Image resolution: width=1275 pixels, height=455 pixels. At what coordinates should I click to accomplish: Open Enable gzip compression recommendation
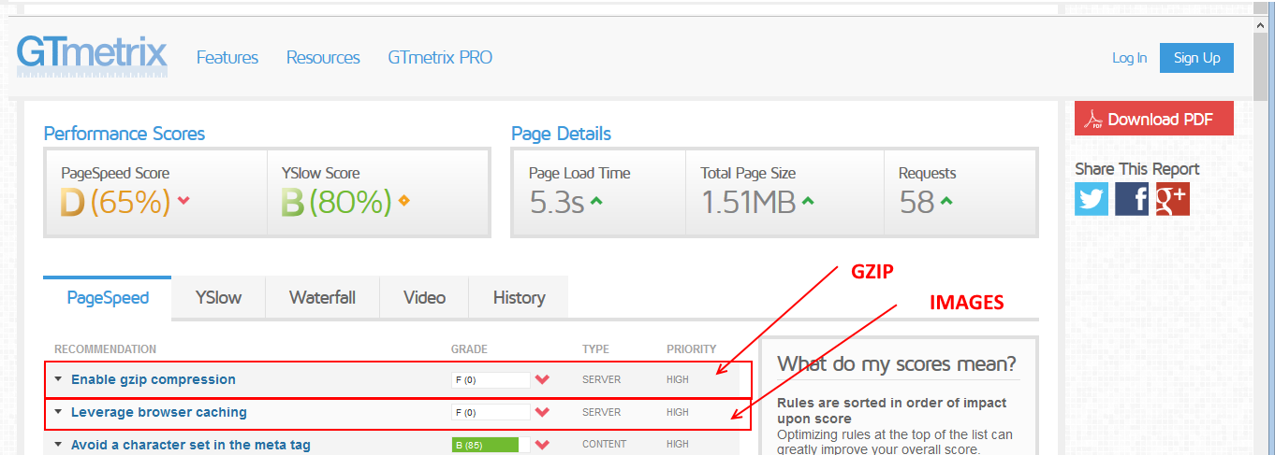click(x=154, y=379)
